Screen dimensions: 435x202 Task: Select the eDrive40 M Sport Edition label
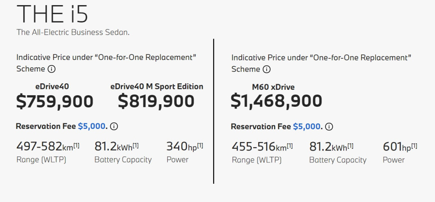(x=156, y=87)
